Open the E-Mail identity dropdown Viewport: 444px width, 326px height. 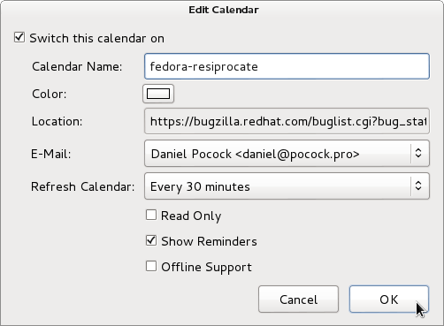(x=287, y=154)
